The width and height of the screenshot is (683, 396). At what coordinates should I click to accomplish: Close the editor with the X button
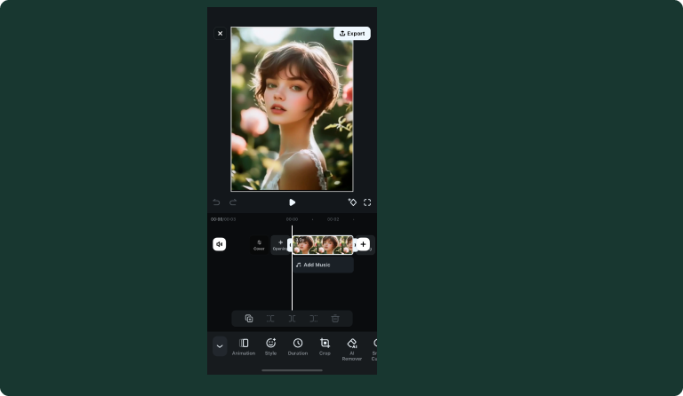coord(220,34)
